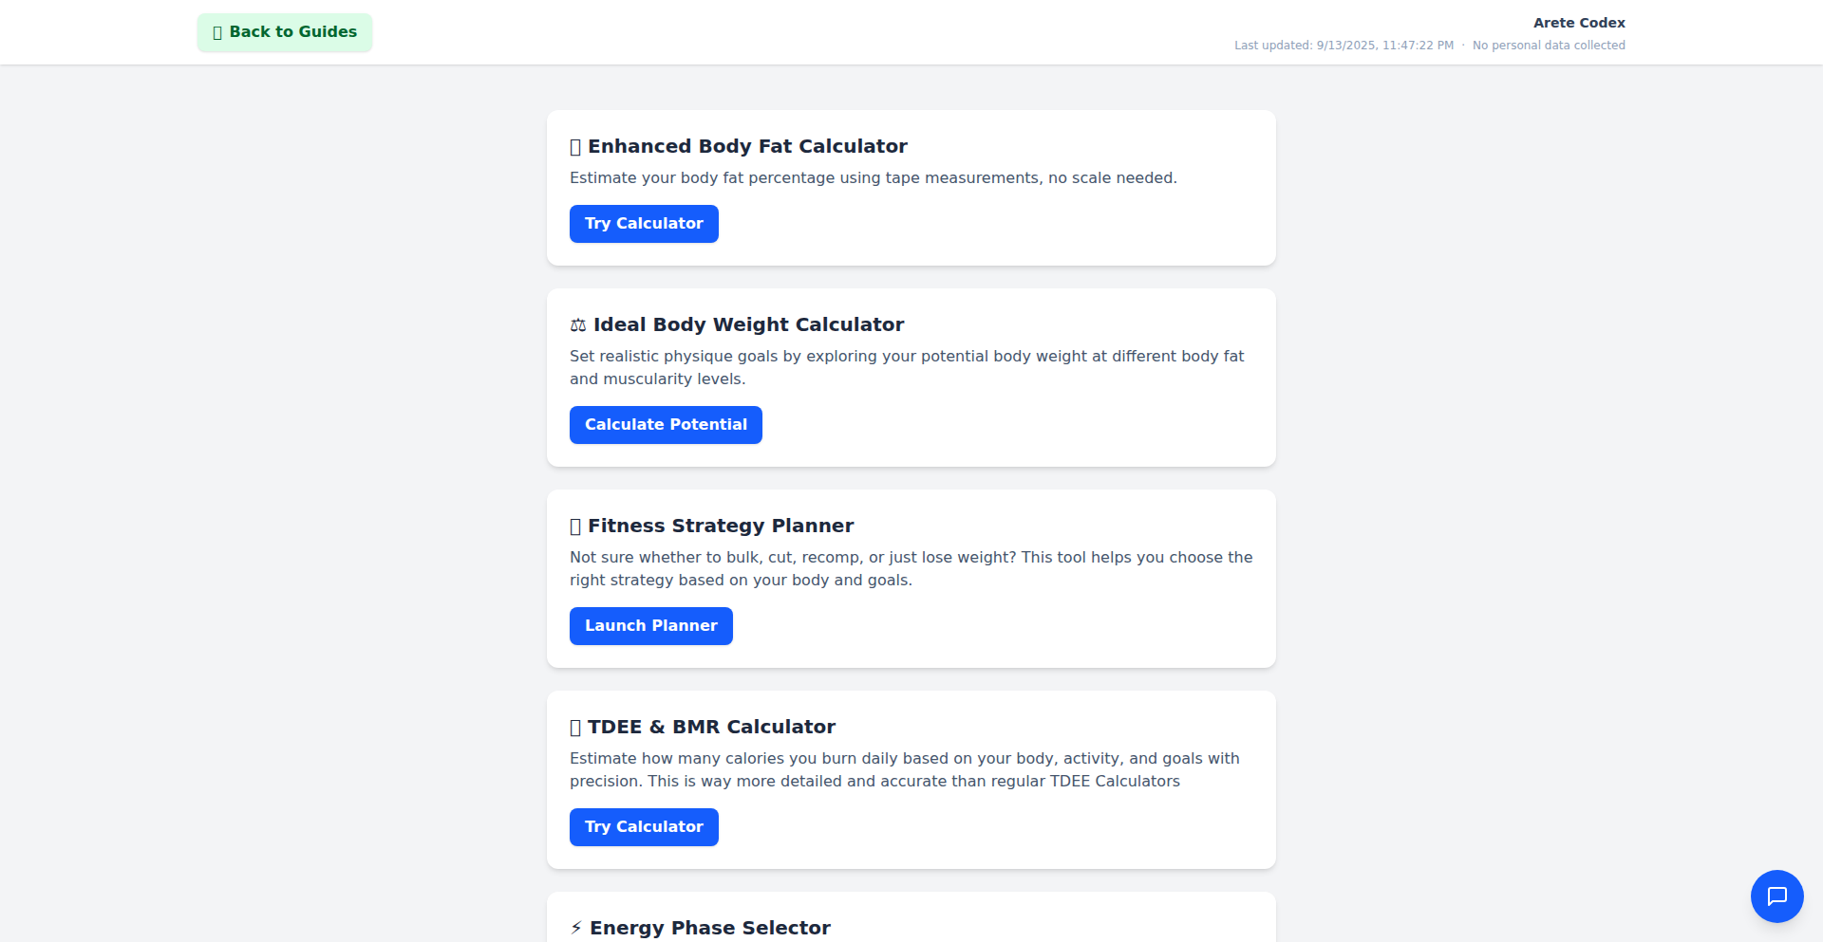
Task: Select the TDEE & BMR Calculator title text
Action: click(x=711, y=727)
